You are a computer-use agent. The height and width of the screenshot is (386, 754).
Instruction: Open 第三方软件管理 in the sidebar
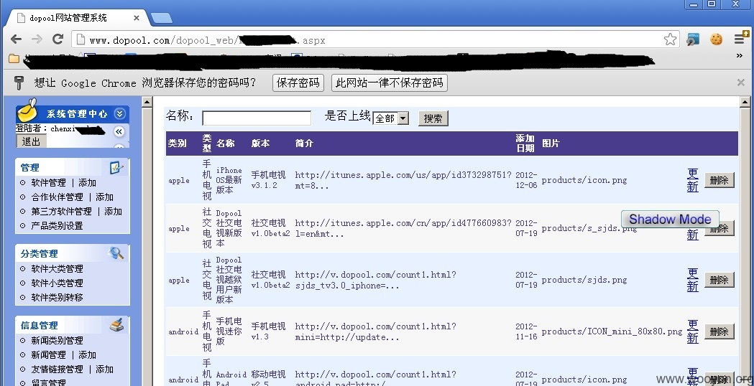coord(62,212)
